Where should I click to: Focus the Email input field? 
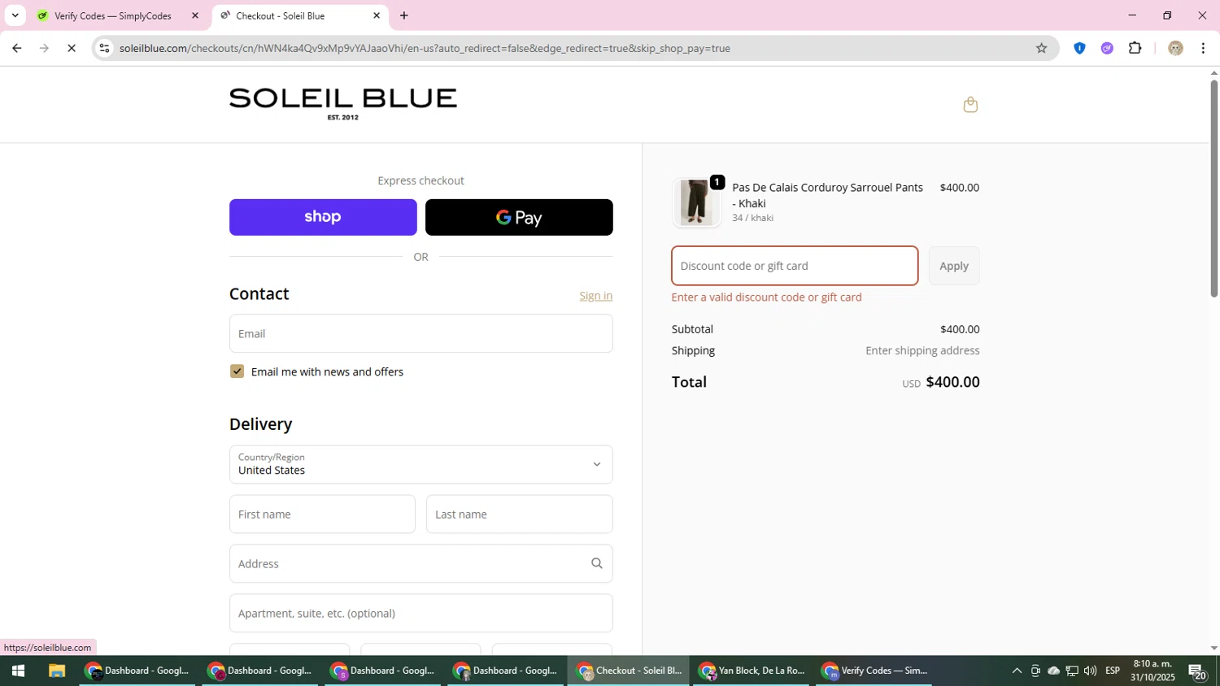point(420,333)
